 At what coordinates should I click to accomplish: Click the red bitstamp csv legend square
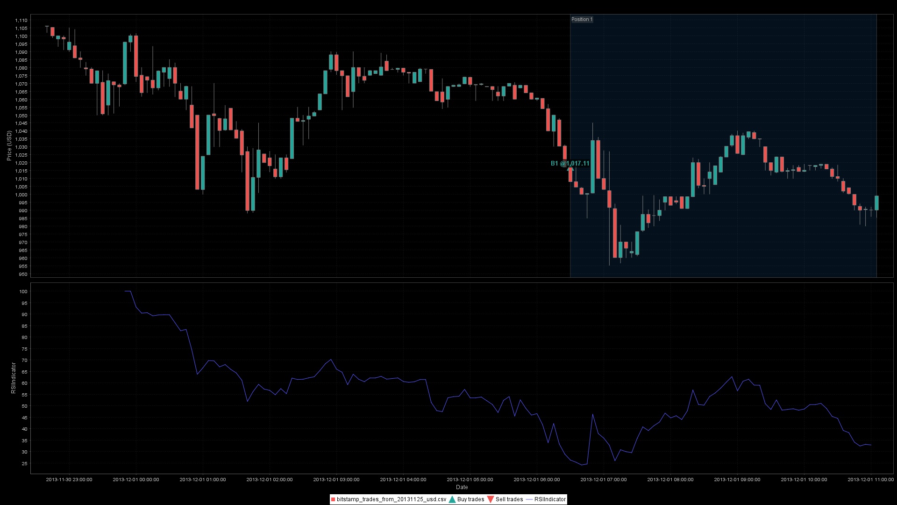pyautogui.click(x=333, y=499)
